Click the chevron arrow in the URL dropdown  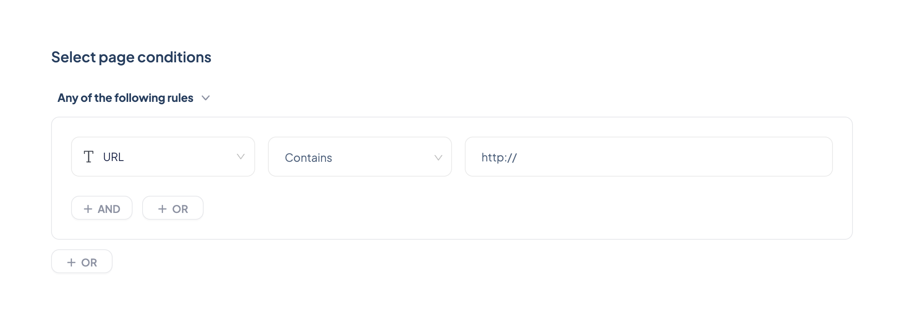[240, 157]
